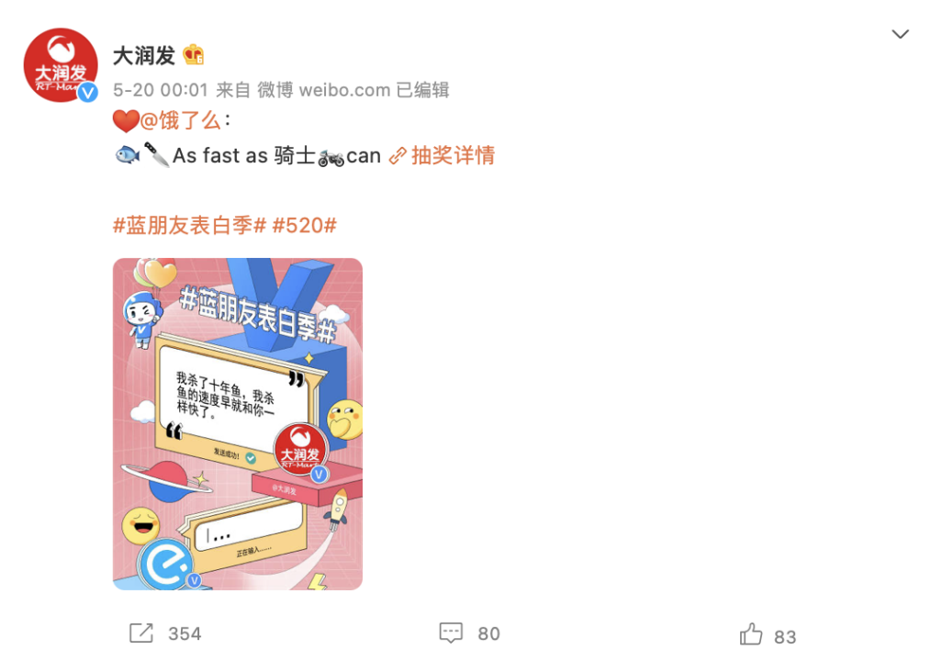Open the 抽奖详情 lottery link
Screen dimensions: 942x661
coord(453,155)
